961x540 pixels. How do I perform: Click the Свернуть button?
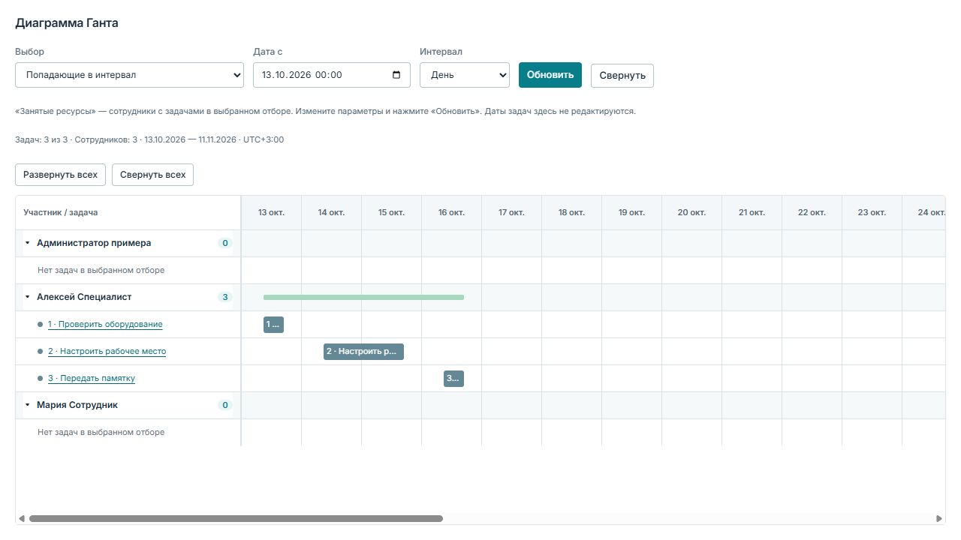point(622,76)
